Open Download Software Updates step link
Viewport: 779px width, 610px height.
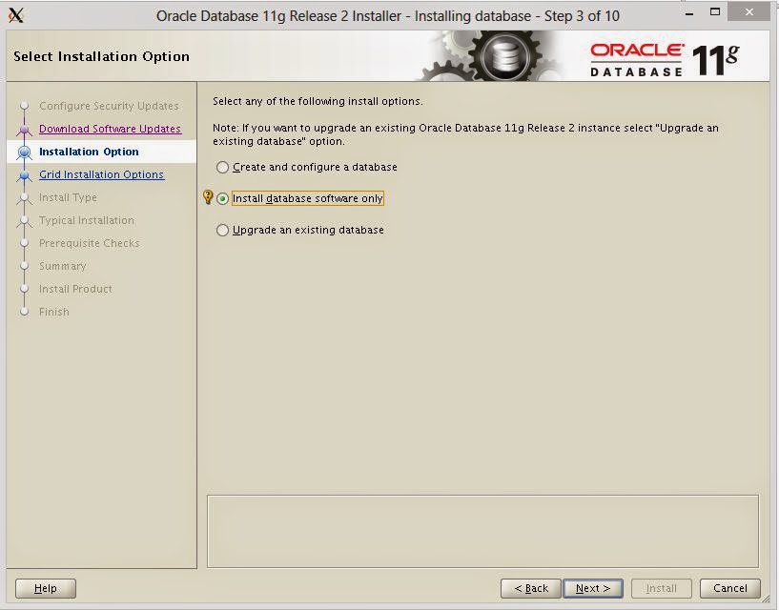click(x=110, y=129)
